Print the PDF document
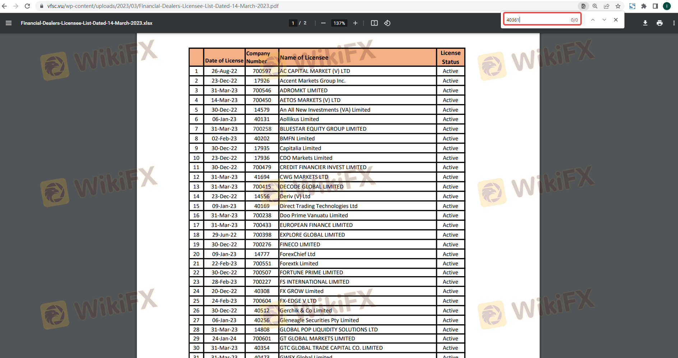Screen dimensions: 678x358 [660, 23]
